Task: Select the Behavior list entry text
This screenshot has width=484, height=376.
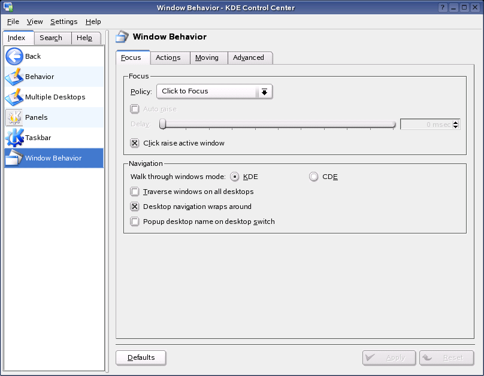Action: [40, 77]
